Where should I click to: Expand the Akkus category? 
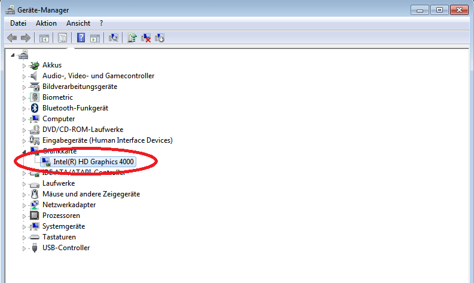pyautogui.click(x=24, y=66)
